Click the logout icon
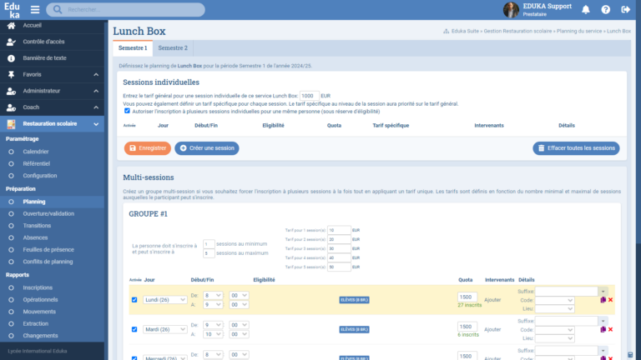Image resolution: width=641 pixels, height=360 pixels. 625,9
